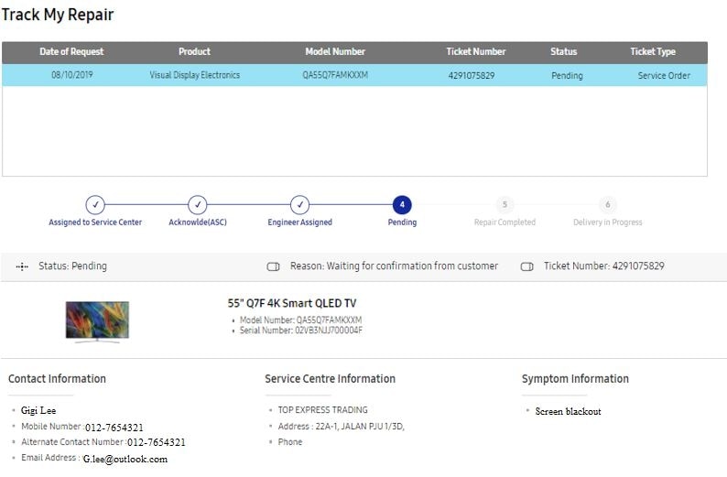Click the Screen blackout symptom
This screenshot has height=477, width=727.
[568, 411]
